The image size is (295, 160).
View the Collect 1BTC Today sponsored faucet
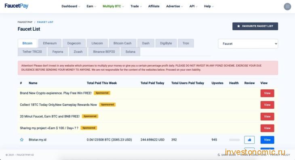(x=267, y=105)
